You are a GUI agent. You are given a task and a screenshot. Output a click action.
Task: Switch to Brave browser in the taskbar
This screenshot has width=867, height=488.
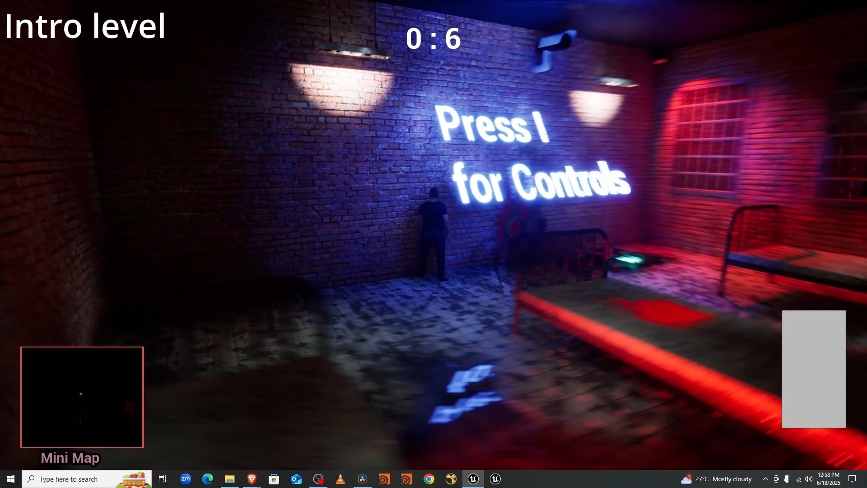[252, 479]
